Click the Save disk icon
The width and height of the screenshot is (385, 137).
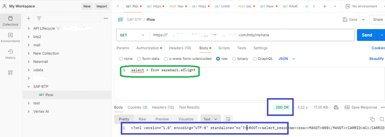[x=345, y=19]
